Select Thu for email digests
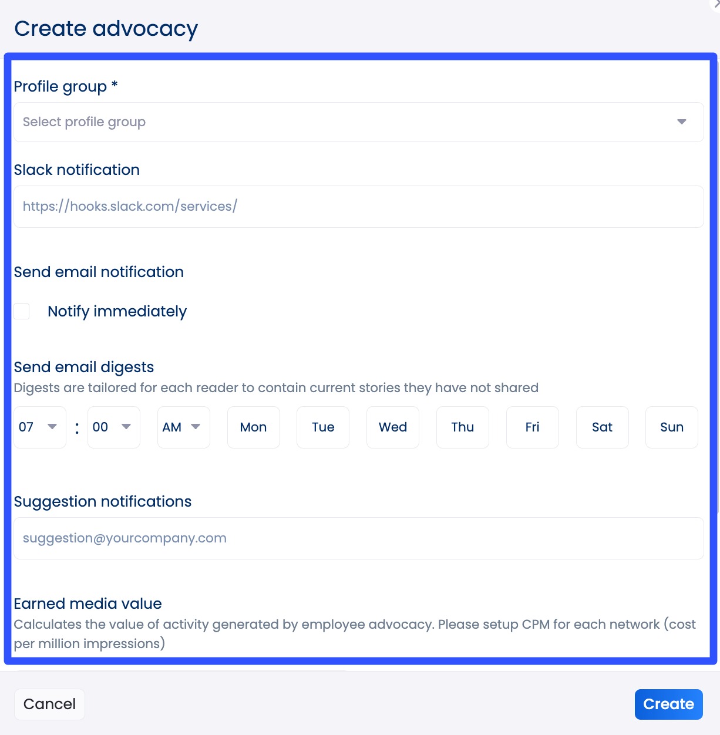The image size is (720, 735). [x=462, y=427]
